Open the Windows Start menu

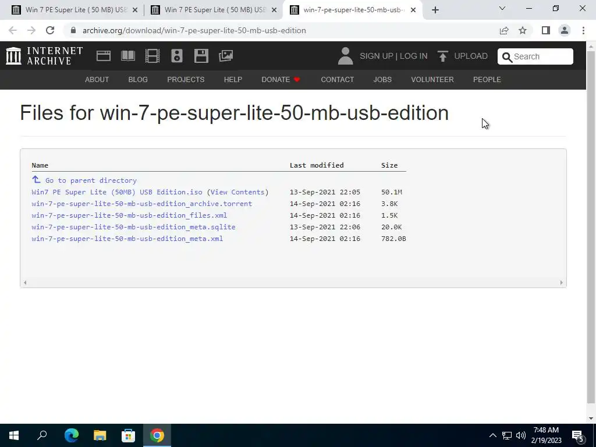[x=14, y=435]
